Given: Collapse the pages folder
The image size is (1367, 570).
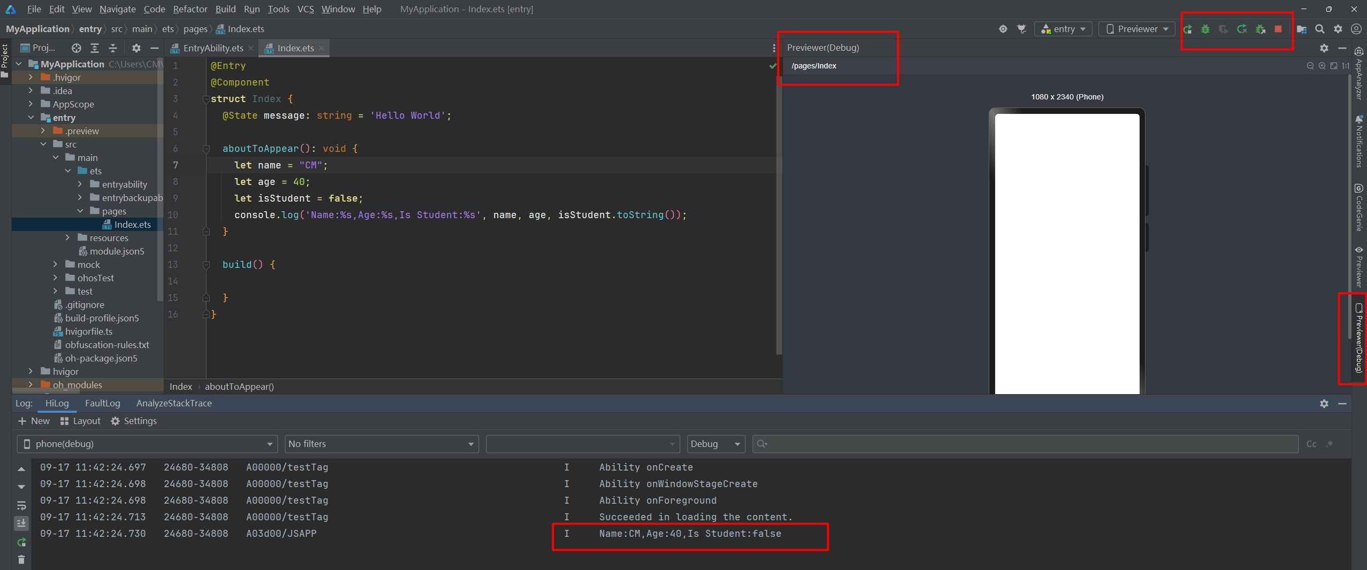Looking at the screenshot, I should pos(80,211).
